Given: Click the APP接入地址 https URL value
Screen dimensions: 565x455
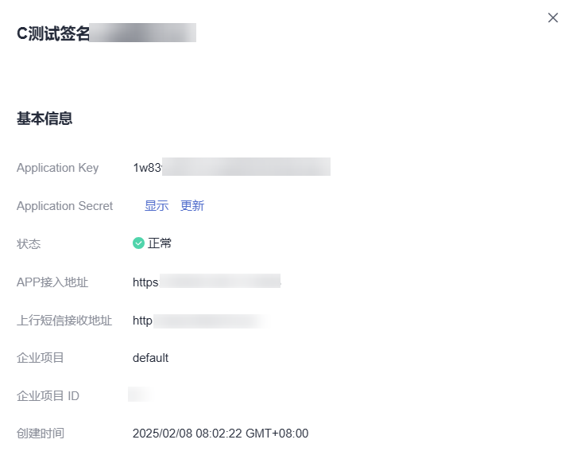Looking at the screenshot, I should tap(207, 282).
